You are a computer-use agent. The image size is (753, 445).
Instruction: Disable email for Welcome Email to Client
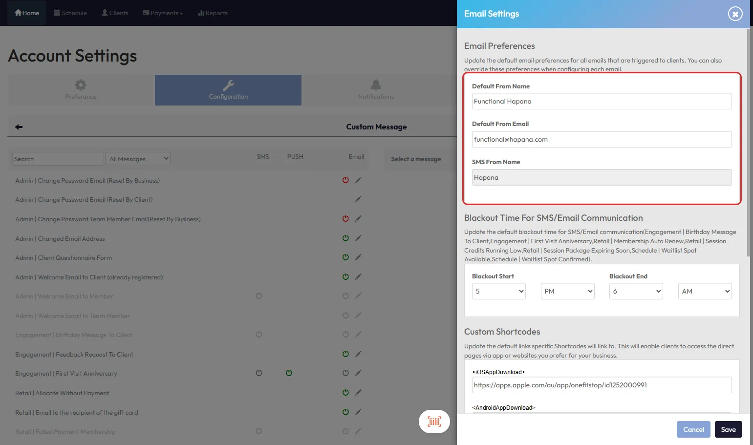(x=345, y=277)
